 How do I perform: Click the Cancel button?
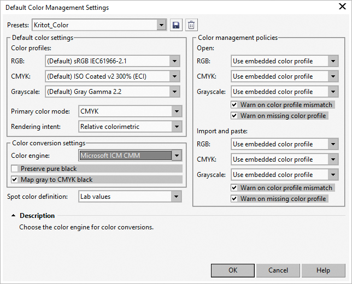click(278, 270)
